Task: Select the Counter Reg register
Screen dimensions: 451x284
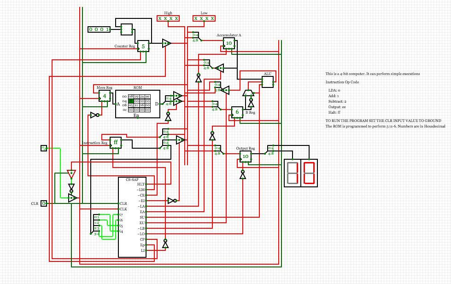Action: coord(143,46)
